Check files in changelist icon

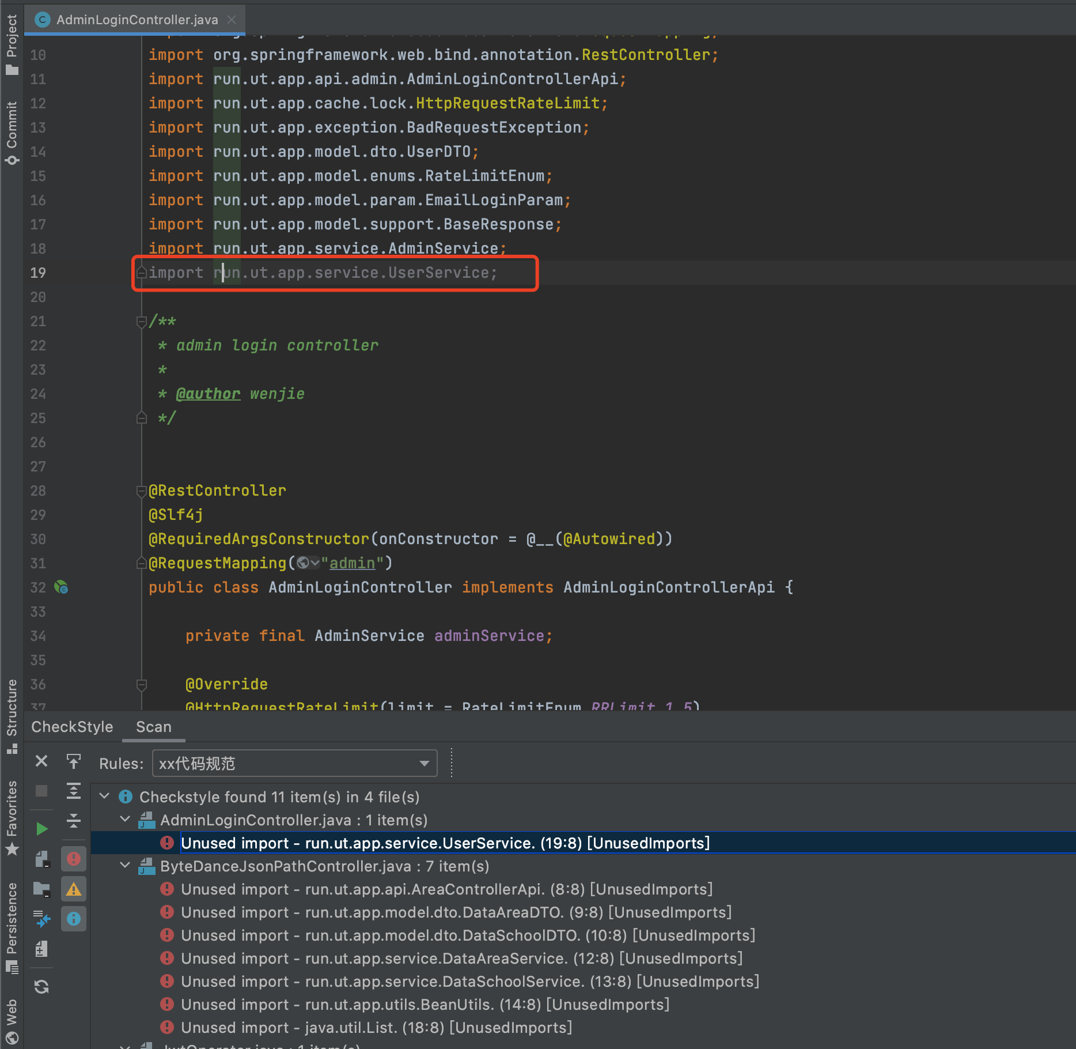click(x=41, y=949)
